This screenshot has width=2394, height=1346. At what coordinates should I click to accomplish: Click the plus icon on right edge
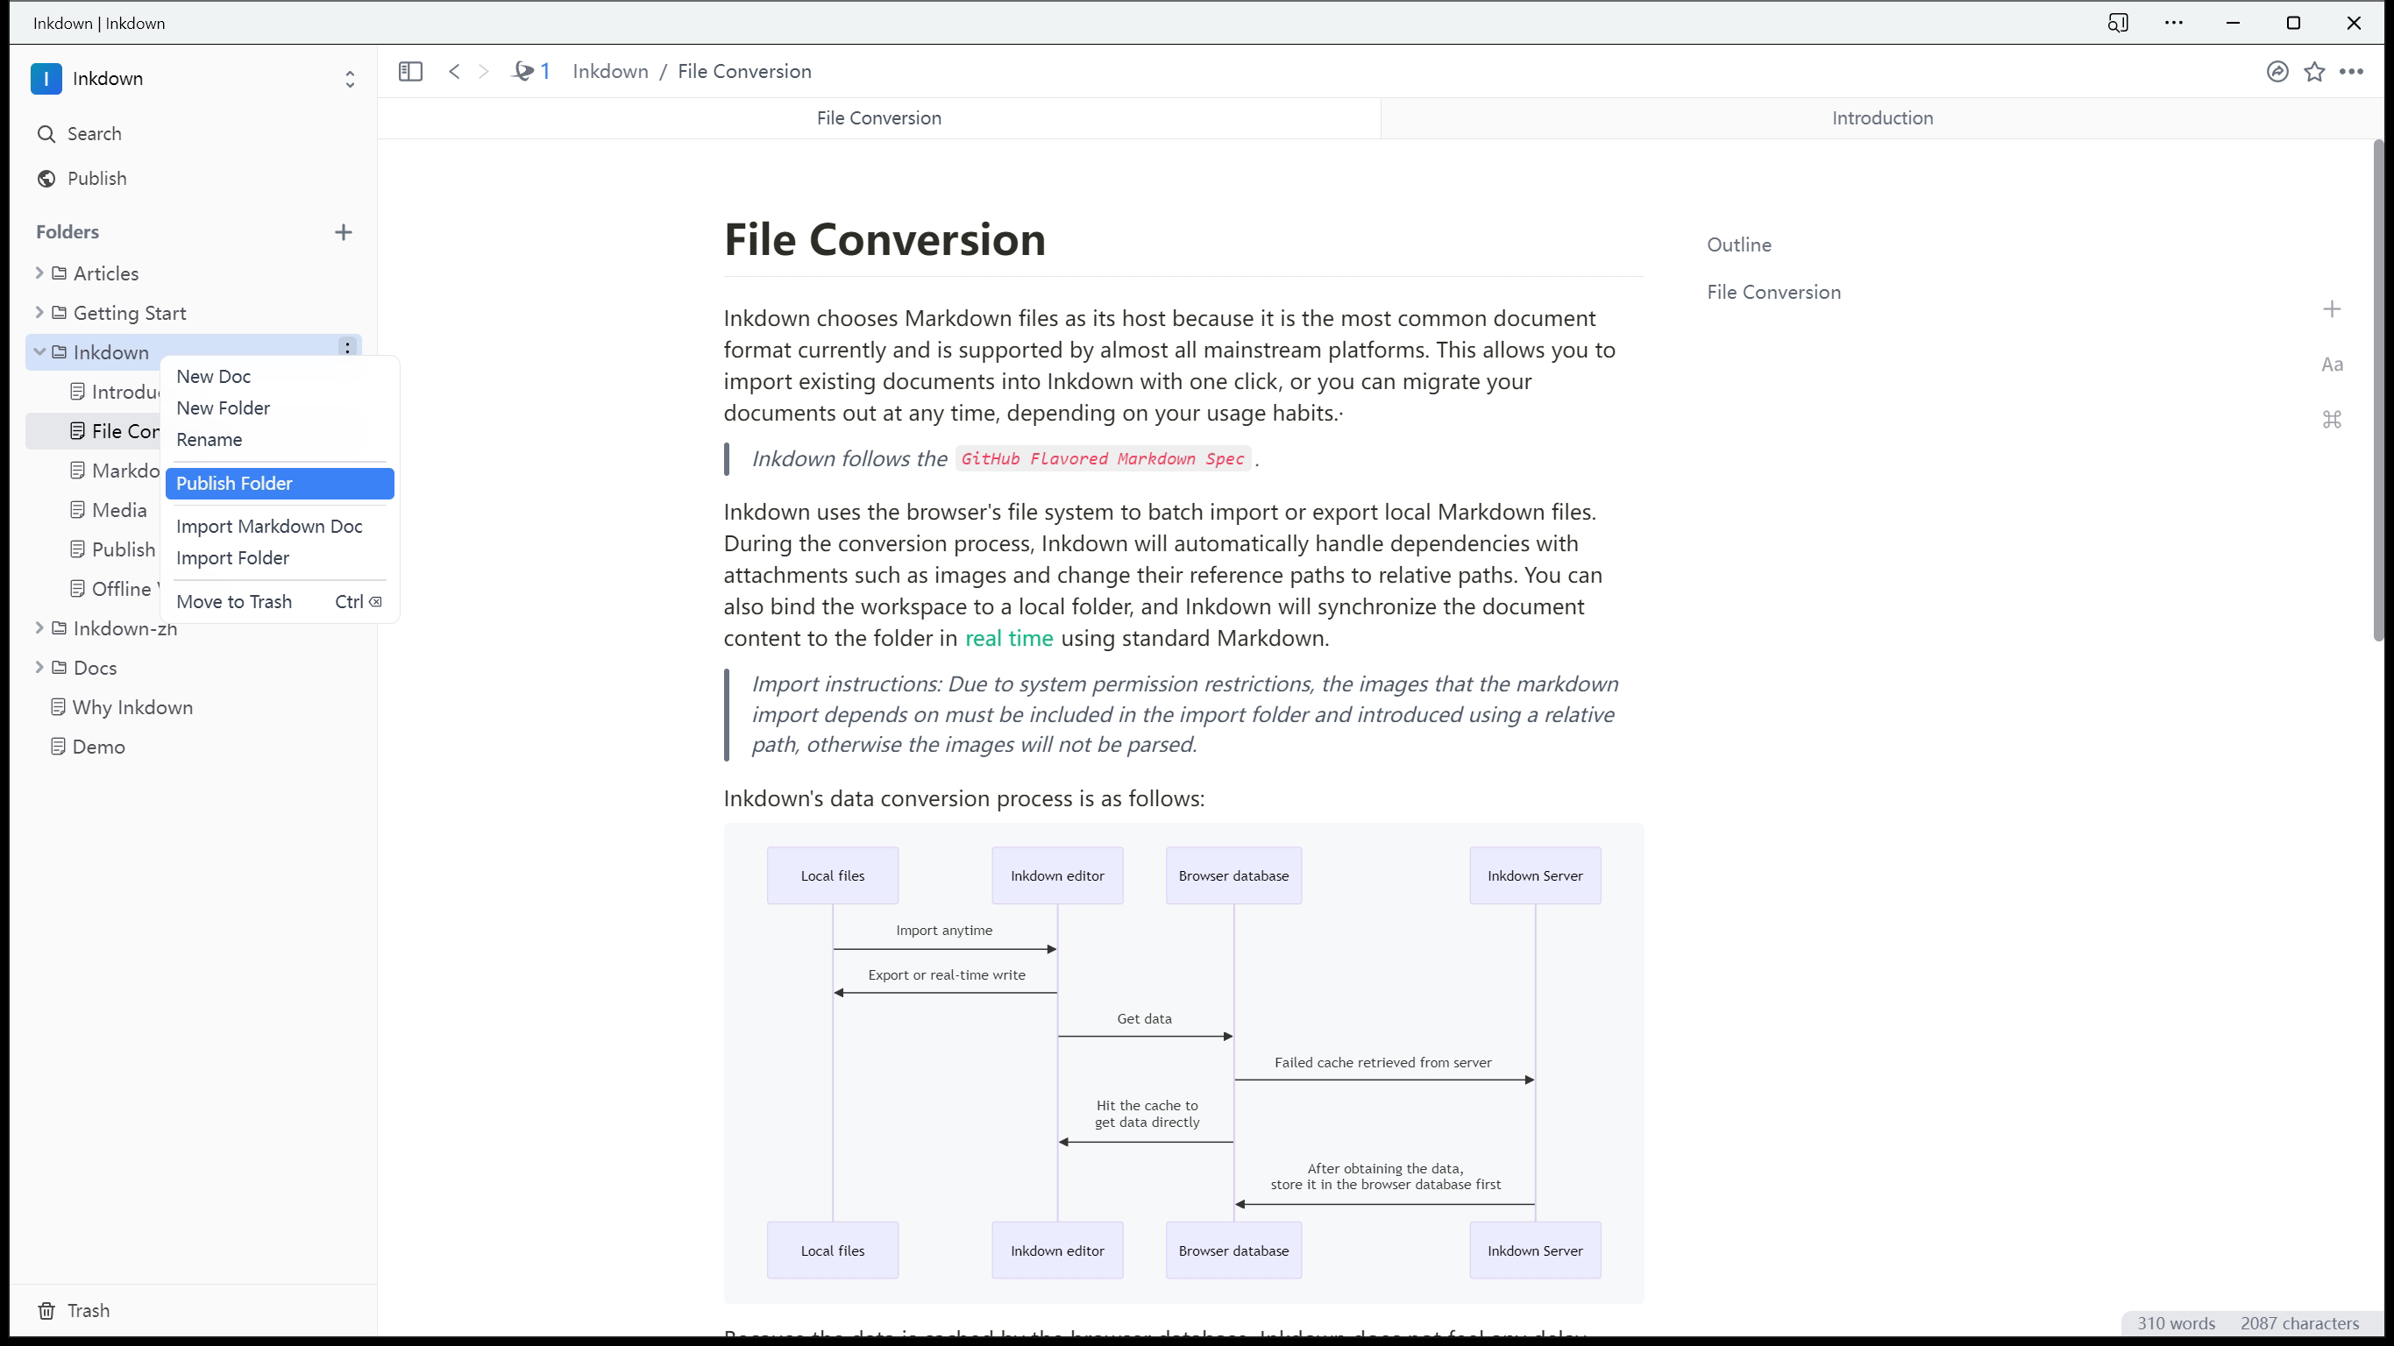point(2332,309)
